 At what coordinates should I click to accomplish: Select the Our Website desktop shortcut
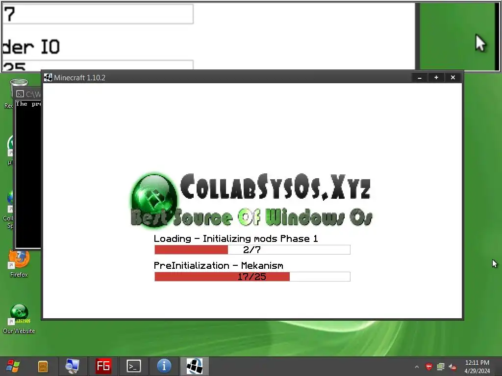(x=19, y=319)
